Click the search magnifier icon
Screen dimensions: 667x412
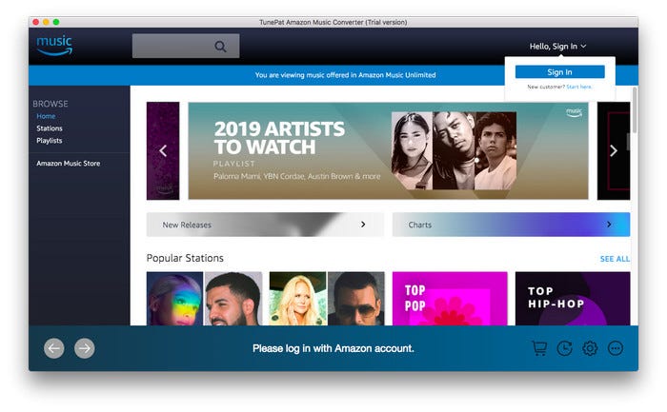(220, 47)
